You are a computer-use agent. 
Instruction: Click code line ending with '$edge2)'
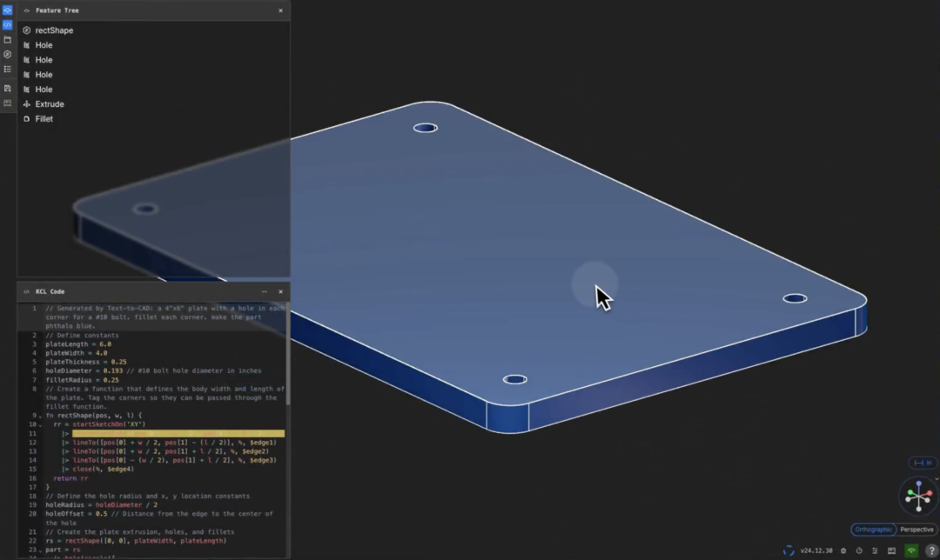click(x=164, y=451)
